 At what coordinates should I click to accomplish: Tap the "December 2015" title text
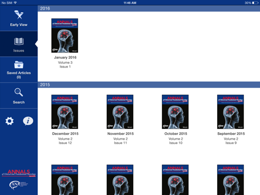[66, 134]
